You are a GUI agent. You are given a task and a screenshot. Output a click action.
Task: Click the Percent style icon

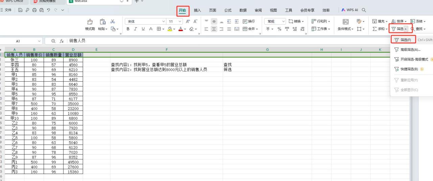(x=279, y=29)
